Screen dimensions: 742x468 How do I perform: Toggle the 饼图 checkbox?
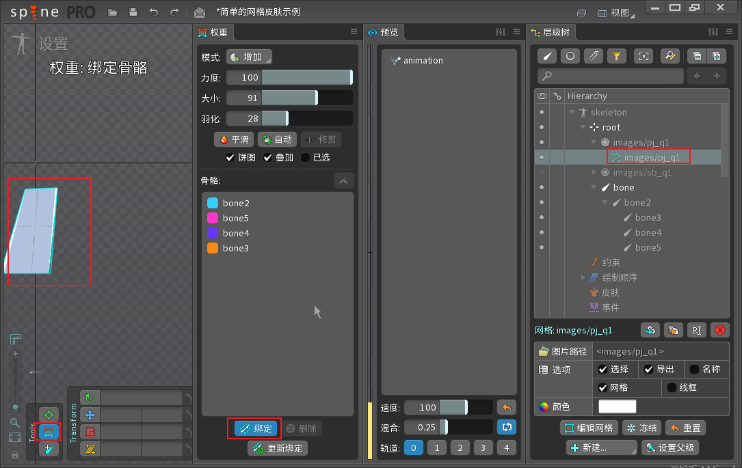(x=230, y=157)
